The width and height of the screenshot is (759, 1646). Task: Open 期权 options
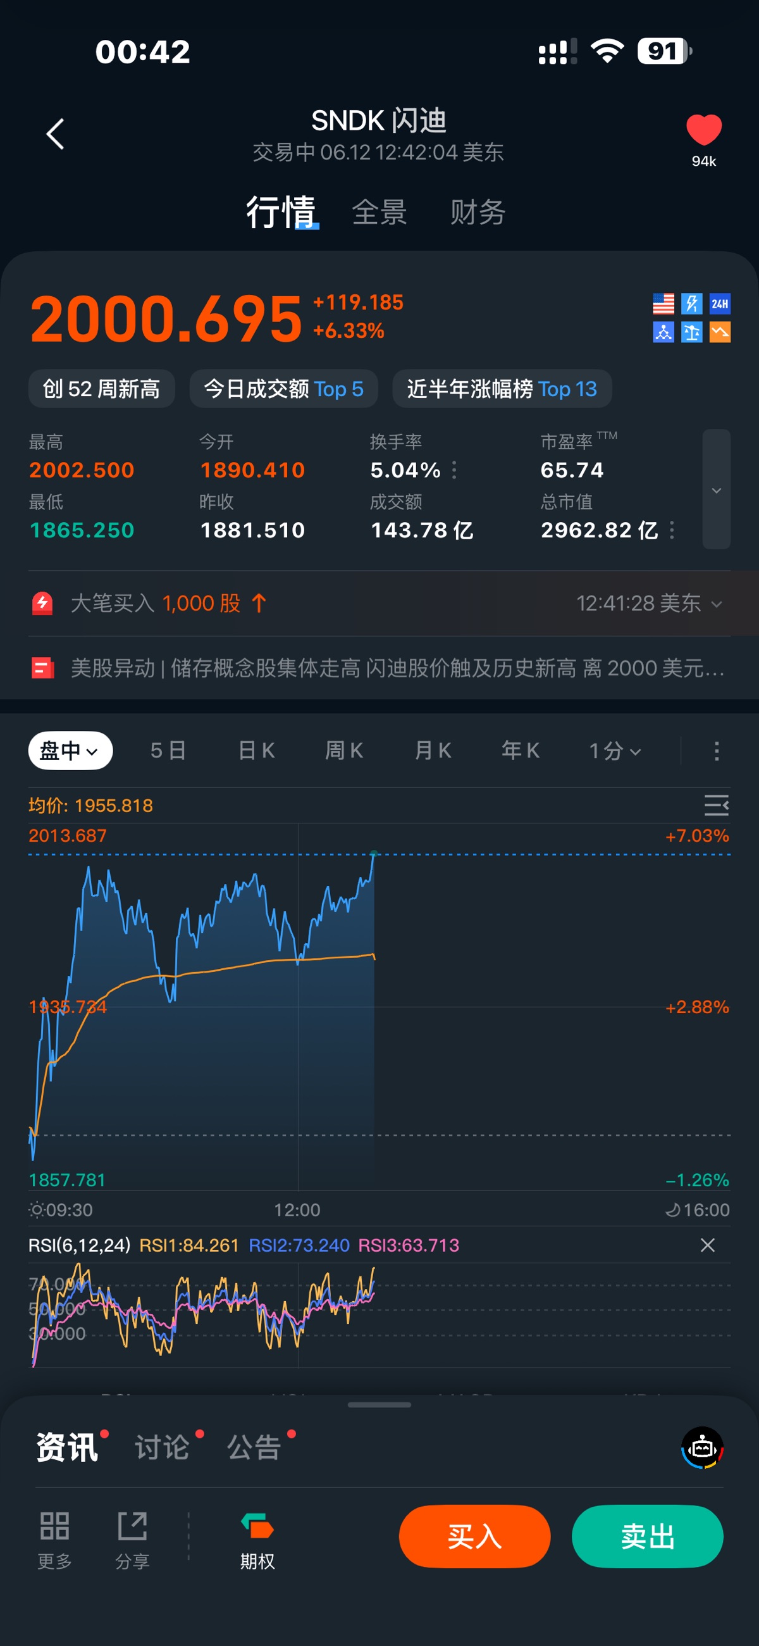coord(257,1540)
